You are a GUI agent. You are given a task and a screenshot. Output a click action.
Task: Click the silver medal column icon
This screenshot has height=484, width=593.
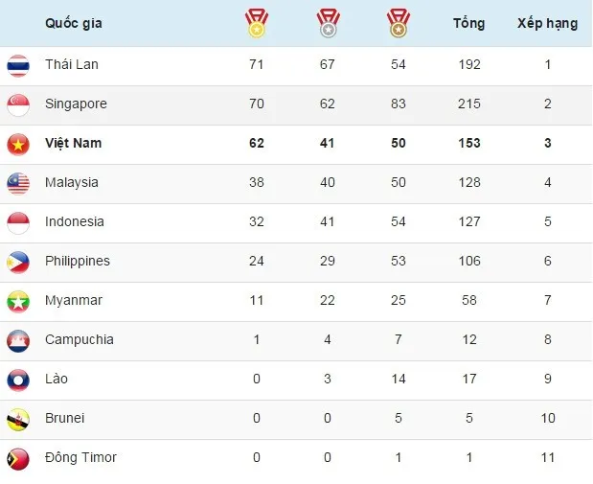pos(328,23)
